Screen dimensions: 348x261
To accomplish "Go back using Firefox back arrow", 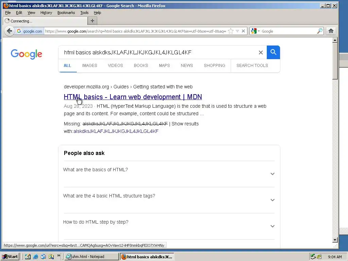I will 9,31.
